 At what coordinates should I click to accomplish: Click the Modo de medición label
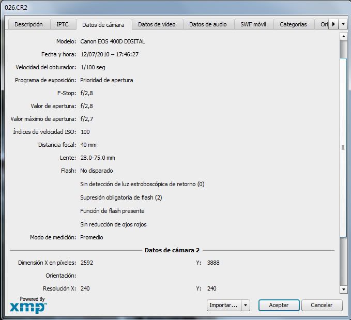click(x=53, y=237)
